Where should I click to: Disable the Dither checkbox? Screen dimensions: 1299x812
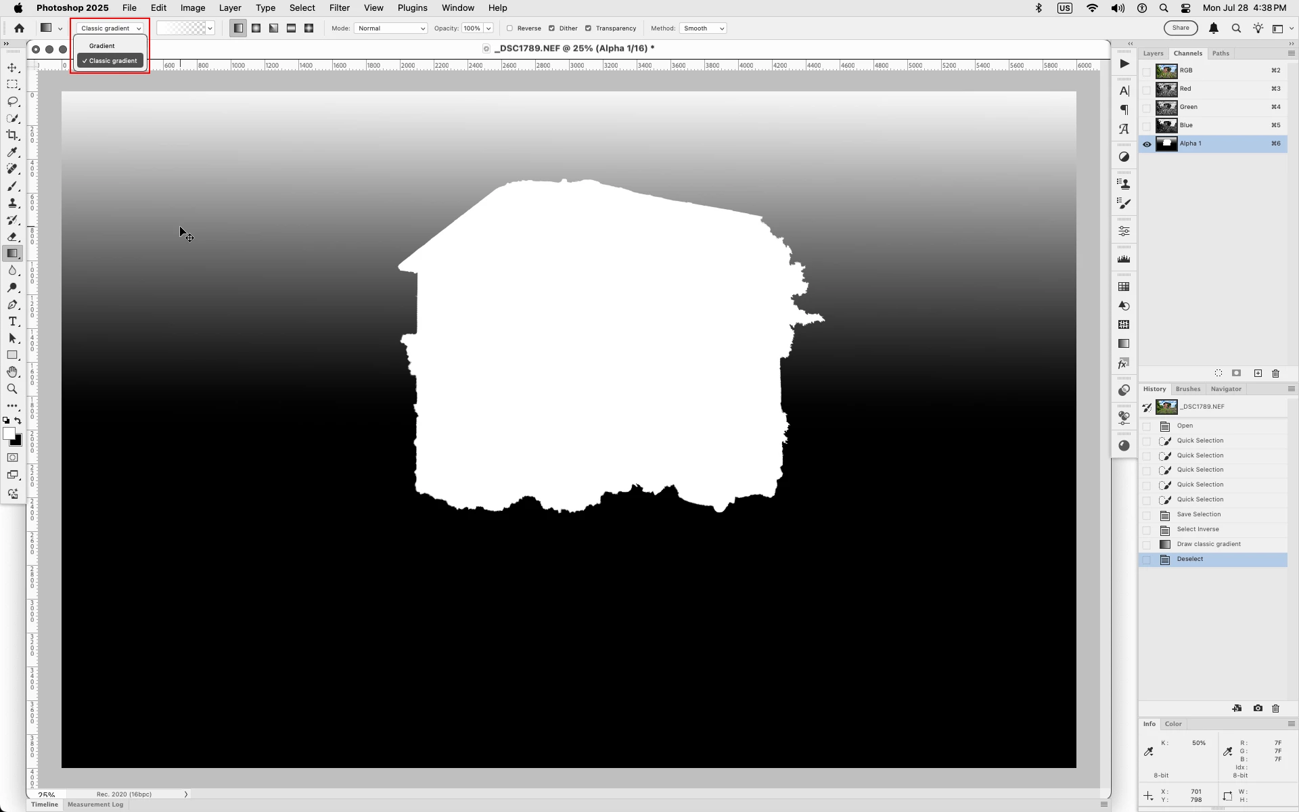tap(551, 28)
